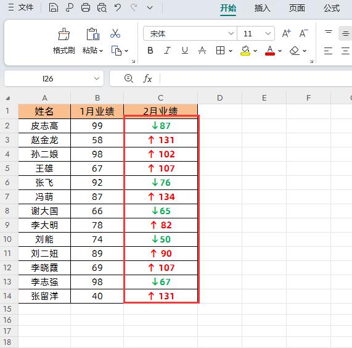The height and width of the screenshot is (348, 352).
Task: Select cell C3 showing 131
Action: [161, 140]
